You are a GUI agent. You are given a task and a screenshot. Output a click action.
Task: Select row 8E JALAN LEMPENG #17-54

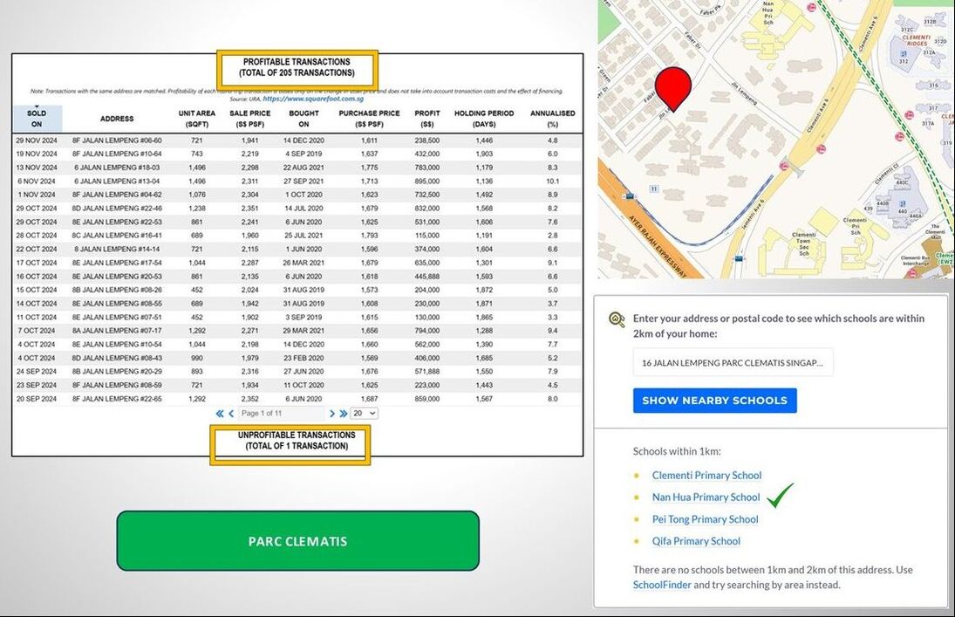click(x=297, y=263)
